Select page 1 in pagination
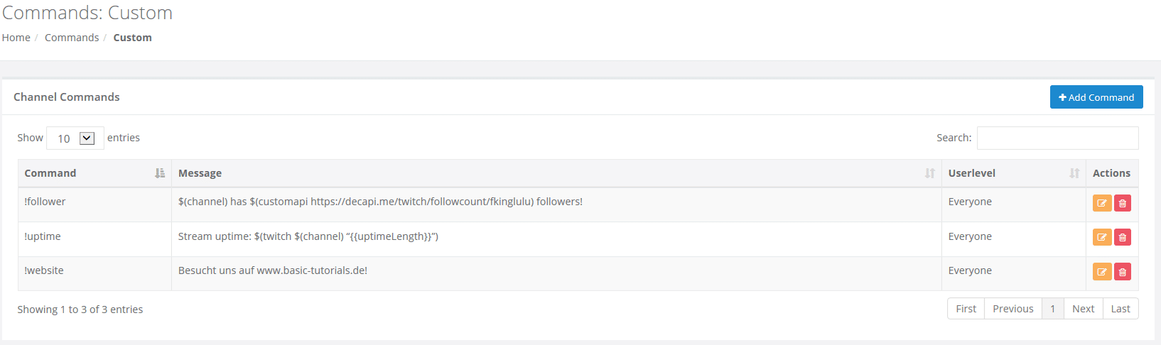 point(1052,309)
